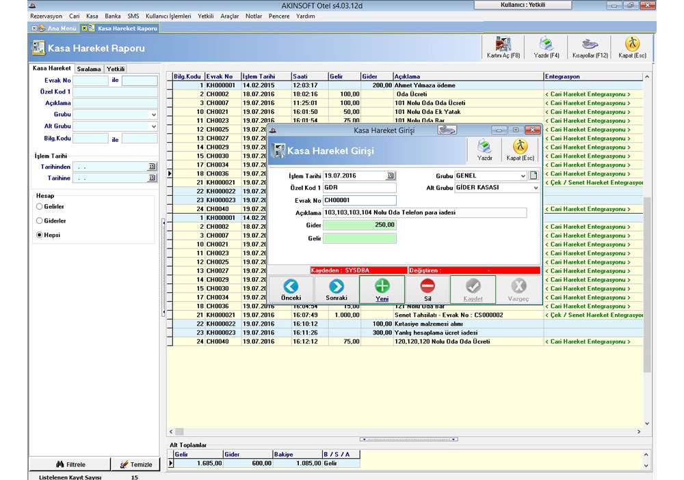
Task: Go to previous record with Önceki
Action: pyautogui.click(x=291, y=290)
